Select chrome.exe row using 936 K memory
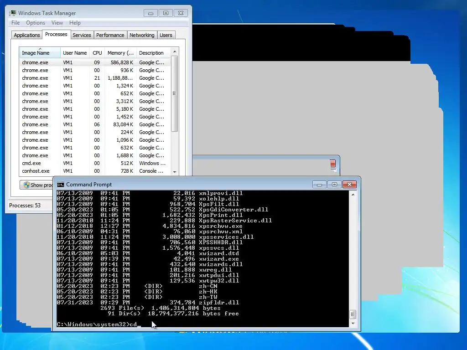 point(95,70)
